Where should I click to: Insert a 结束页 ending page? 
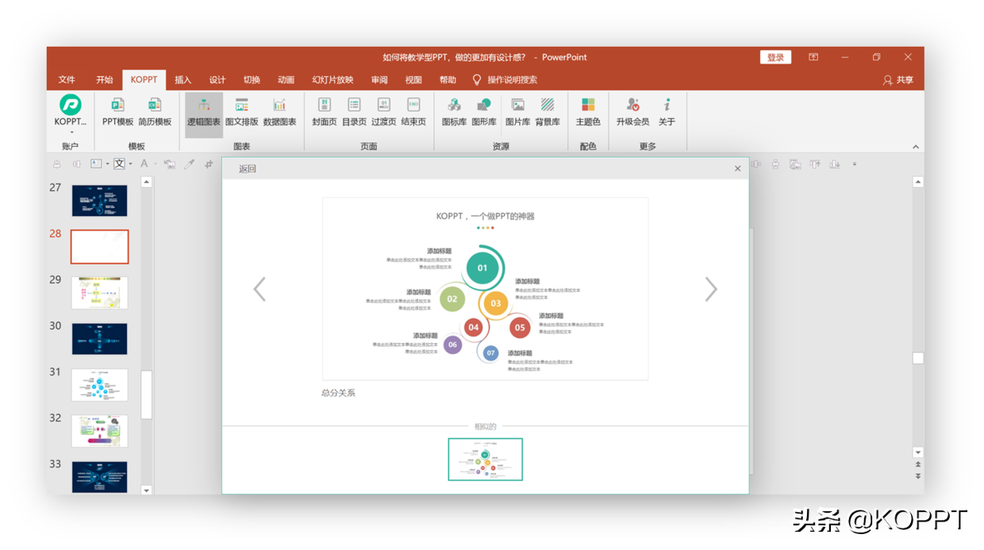pyautogui.click(x=413, y=111)
